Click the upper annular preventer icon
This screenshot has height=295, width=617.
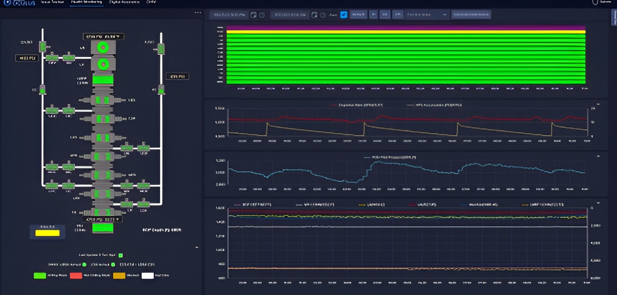tap(102, 47)
